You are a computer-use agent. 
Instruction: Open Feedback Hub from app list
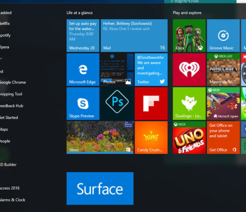12,106
